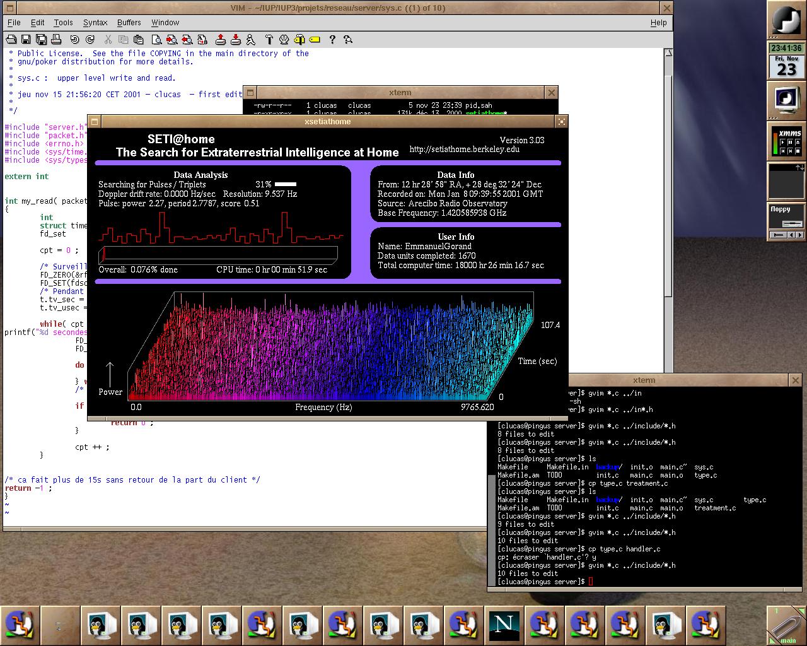Click the 31% pulse search progress bar

[x=286, y=184]
